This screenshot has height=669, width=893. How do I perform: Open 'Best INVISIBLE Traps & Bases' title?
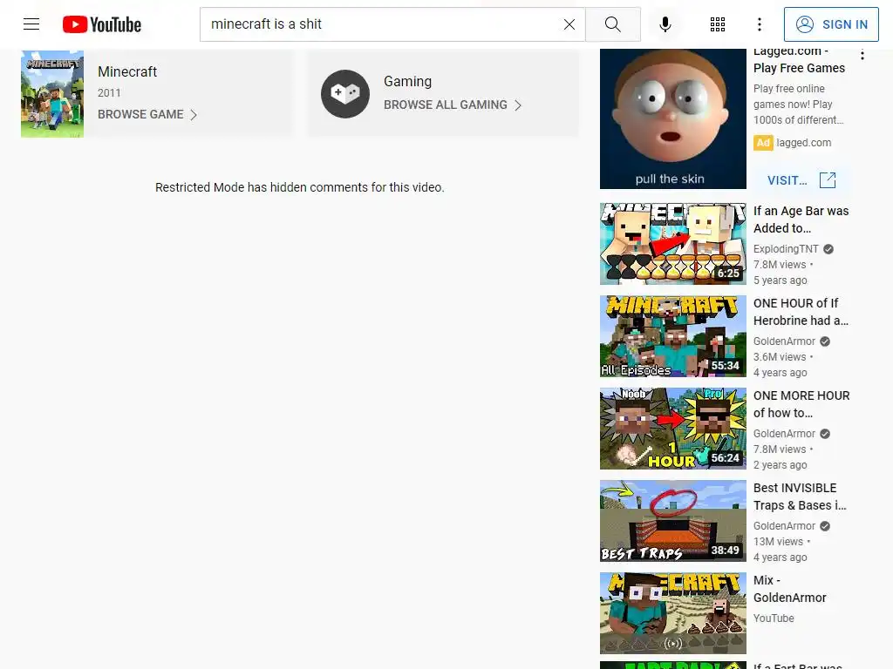coord(800,497)
